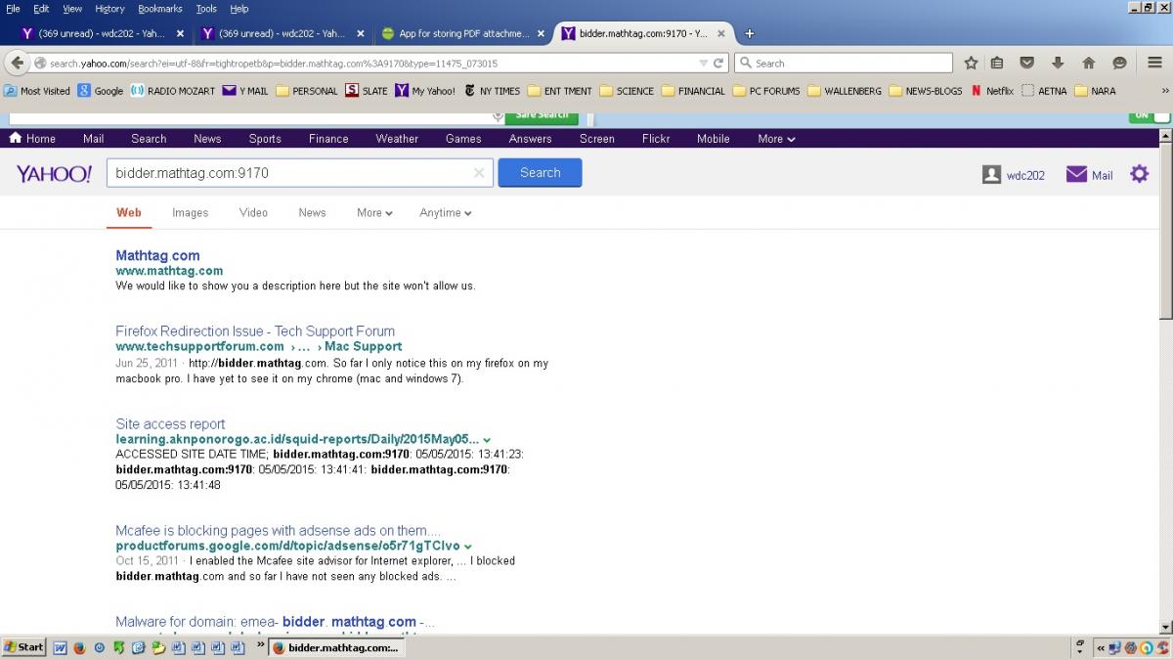Switch to the App for storing PDF tab
The width and height of the screenshot is (1173, 660).
pos(464,33)
